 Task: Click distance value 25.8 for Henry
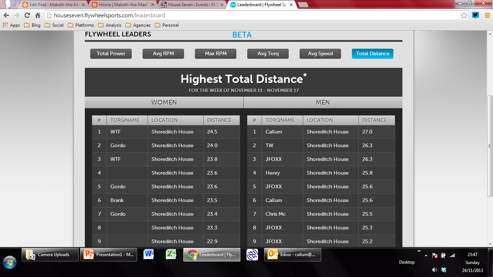click(367, 173)
